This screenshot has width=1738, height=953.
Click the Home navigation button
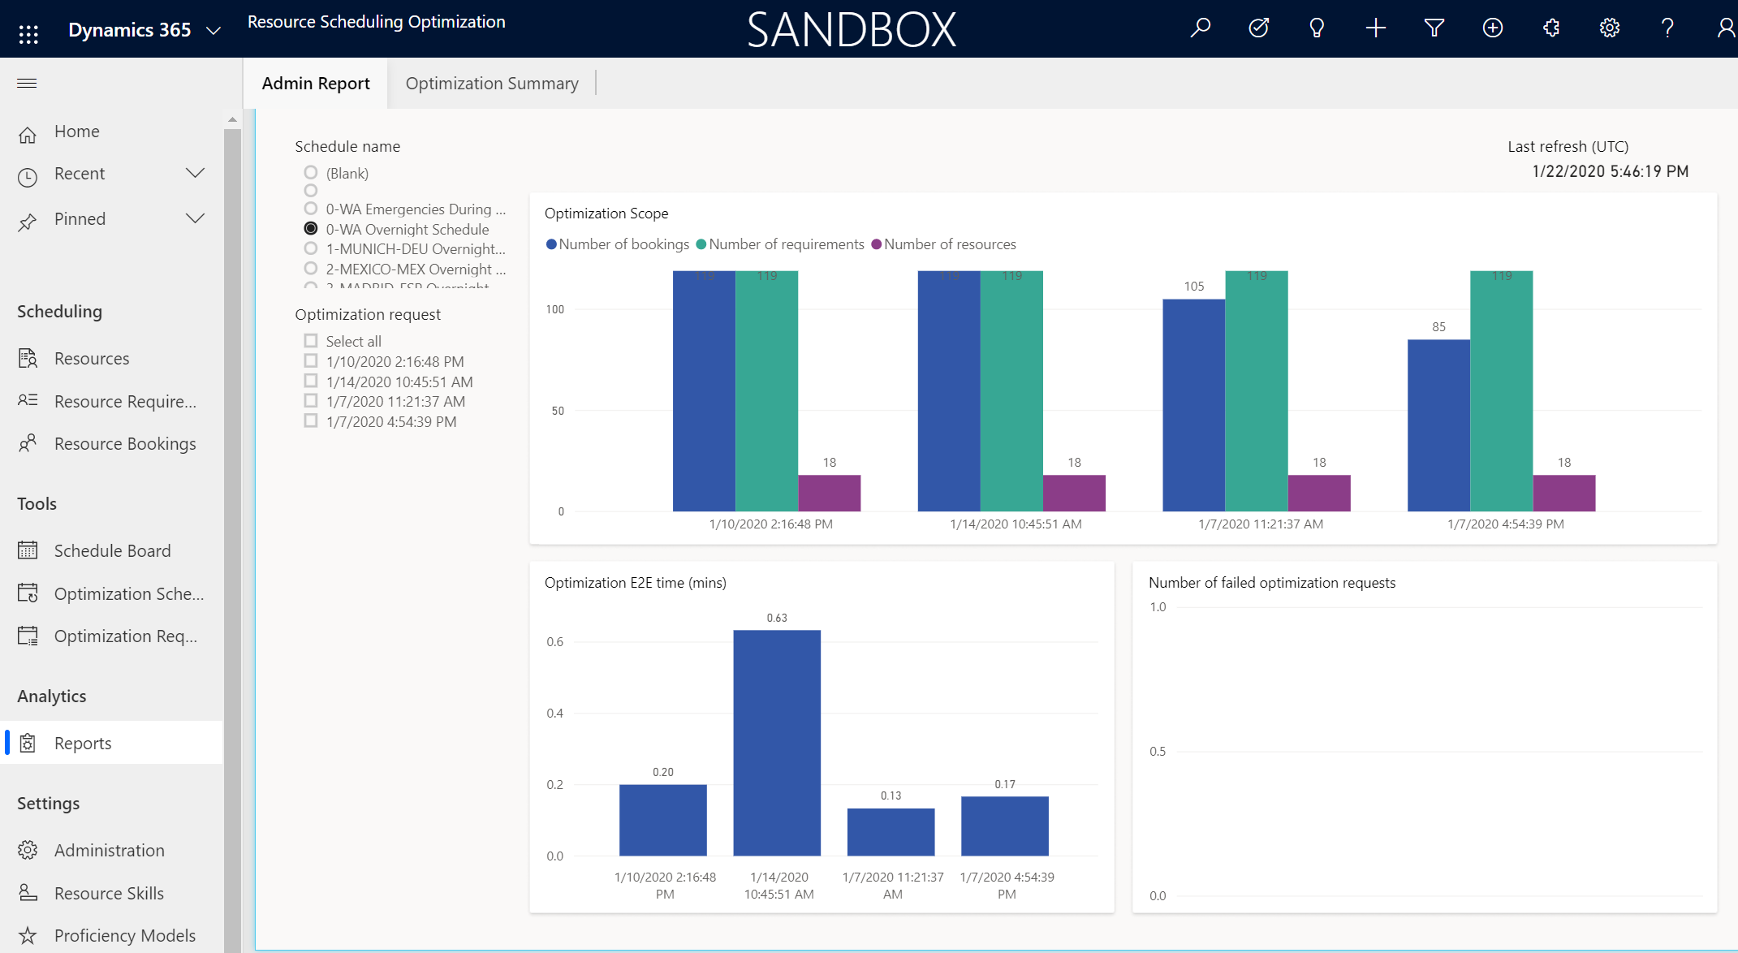[x=76, y=130]
